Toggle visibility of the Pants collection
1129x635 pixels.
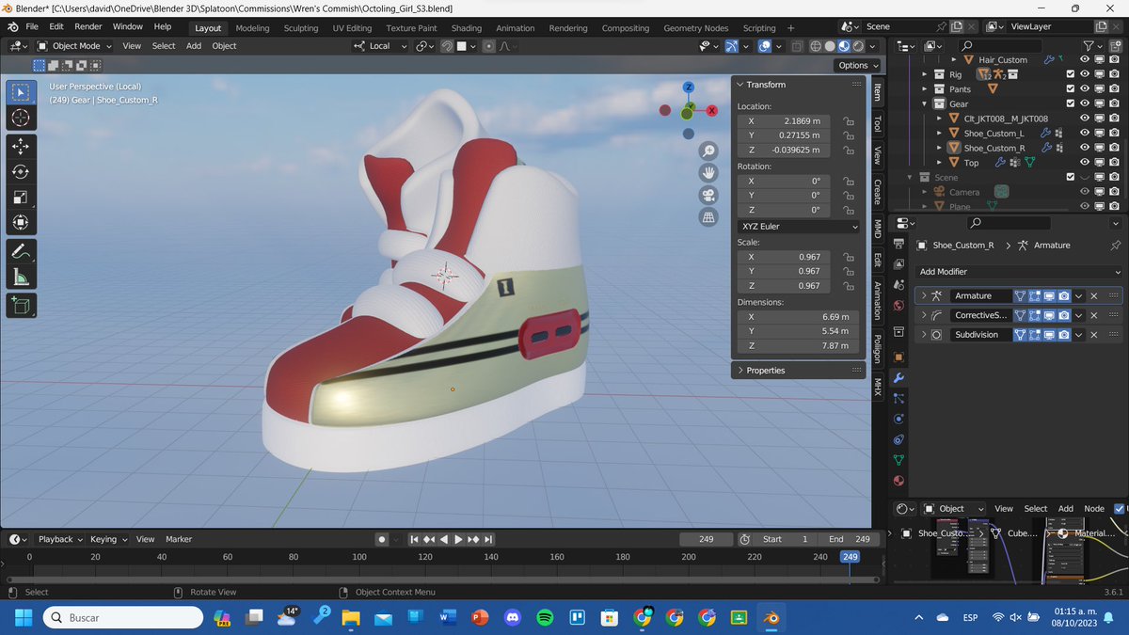pos(1085,89)
